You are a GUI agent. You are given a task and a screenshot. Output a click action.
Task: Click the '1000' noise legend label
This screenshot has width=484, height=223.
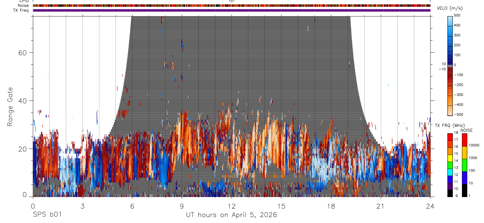pyautogui.click(x=473, y=158)
